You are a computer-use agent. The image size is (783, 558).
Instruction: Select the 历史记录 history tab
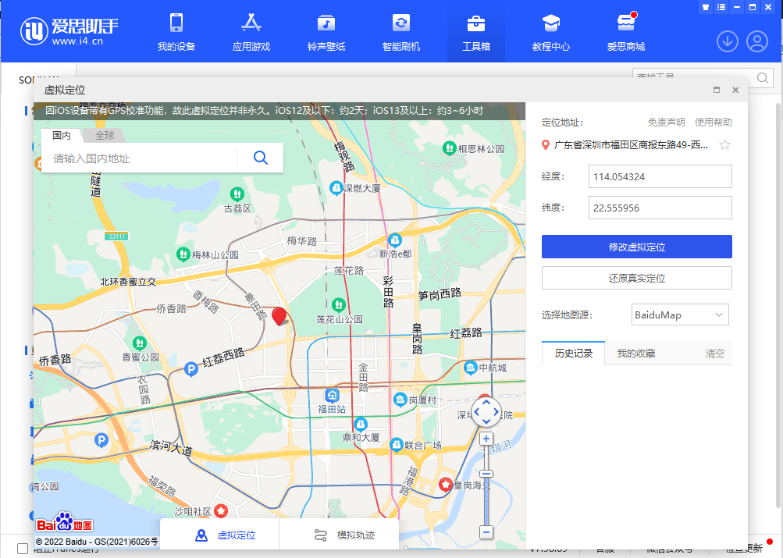[x=573, y=354]
